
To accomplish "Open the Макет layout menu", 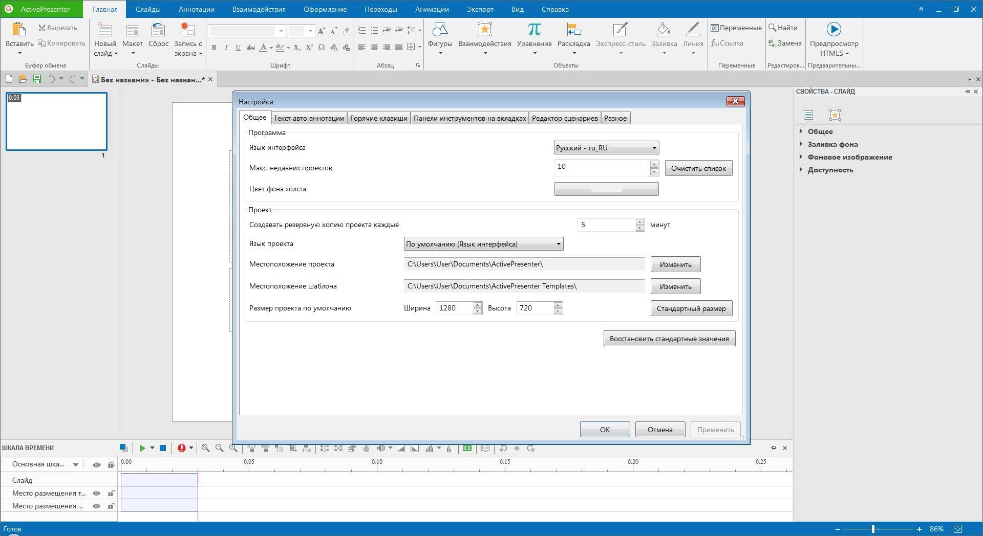I will [x=132, y=38].
